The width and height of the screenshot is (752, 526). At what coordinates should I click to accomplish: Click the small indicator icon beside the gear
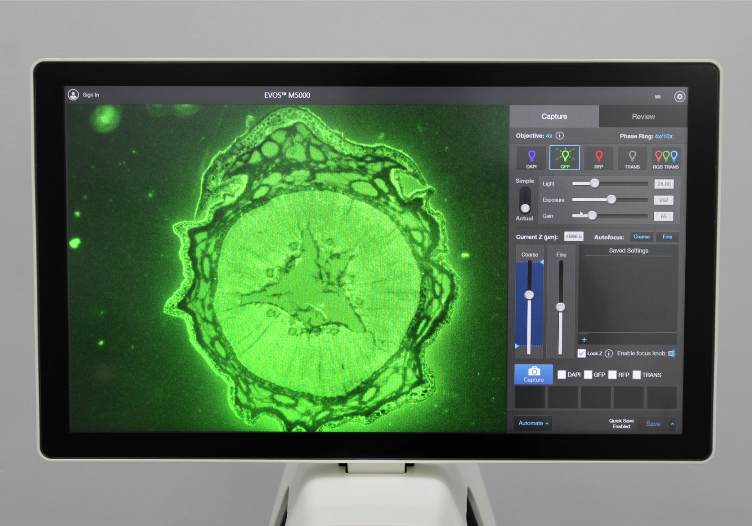(x=658, y=97)
